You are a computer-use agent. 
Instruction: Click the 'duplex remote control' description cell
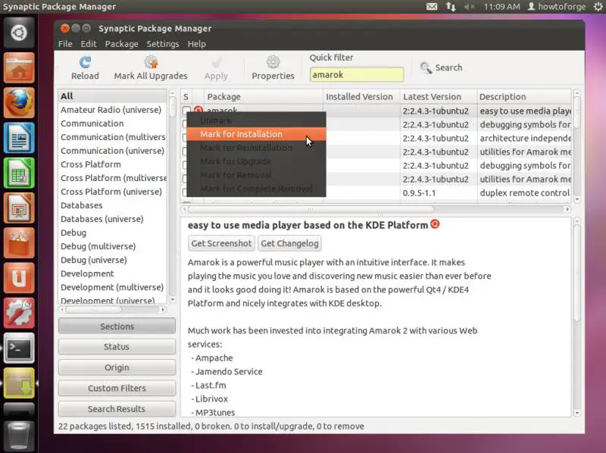[523, 193]
